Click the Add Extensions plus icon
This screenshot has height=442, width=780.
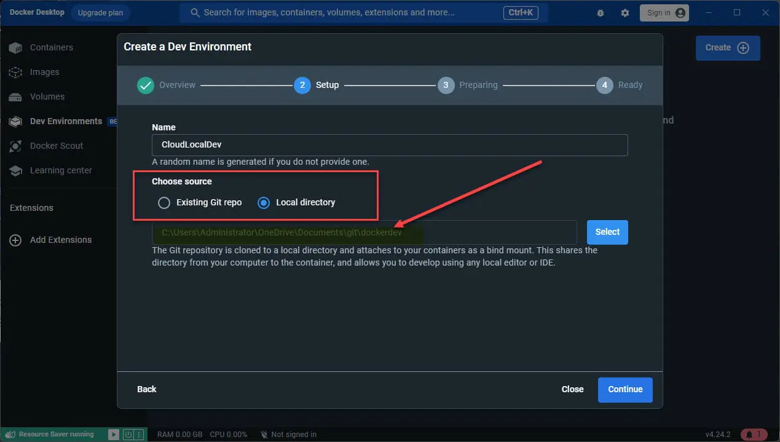pyautogui.click(x=15, y=240)
